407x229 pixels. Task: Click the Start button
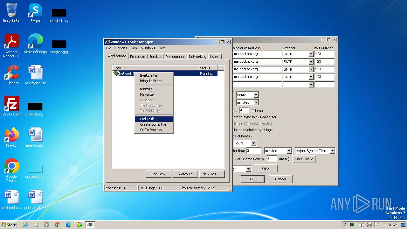click(9, 225)
